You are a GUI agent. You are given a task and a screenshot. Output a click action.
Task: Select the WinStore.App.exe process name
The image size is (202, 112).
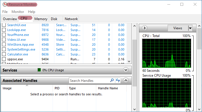coord(21,45)
